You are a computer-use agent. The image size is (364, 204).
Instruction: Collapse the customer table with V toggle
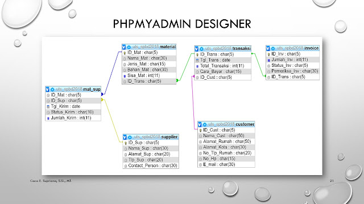point(200,125)
